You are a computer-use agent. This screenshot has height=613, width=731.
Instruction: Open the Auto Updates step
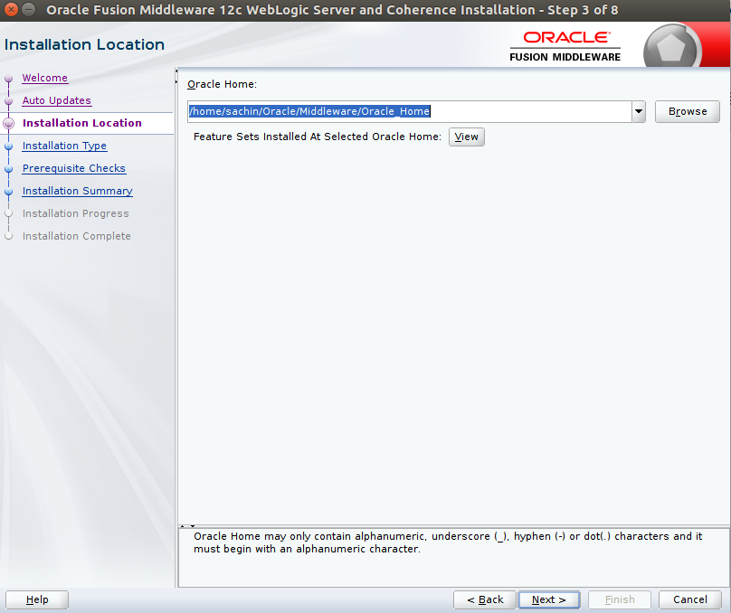[x=57, y=100]
